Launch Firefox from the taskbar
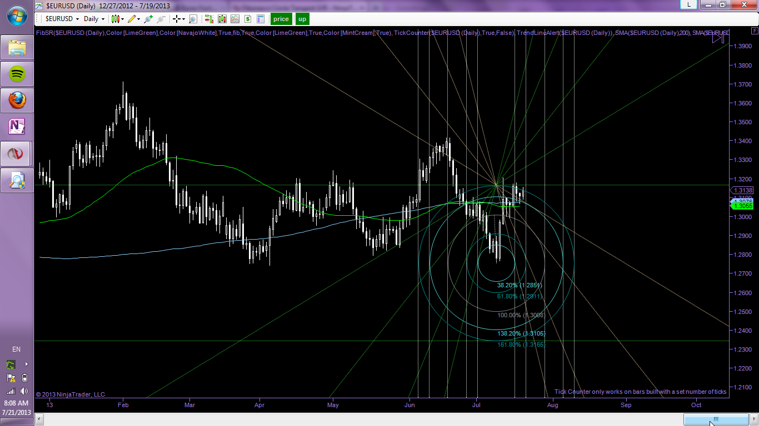 pos(17,100)
